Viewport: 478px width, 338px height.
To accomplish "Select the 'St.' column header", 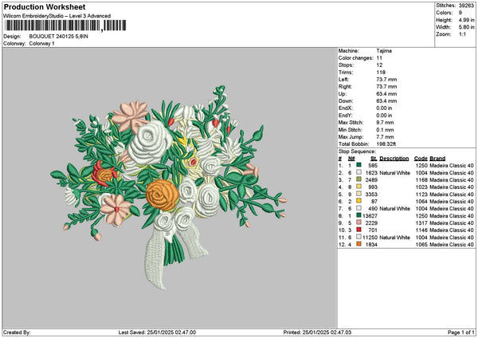I will [x=374, y=159].
